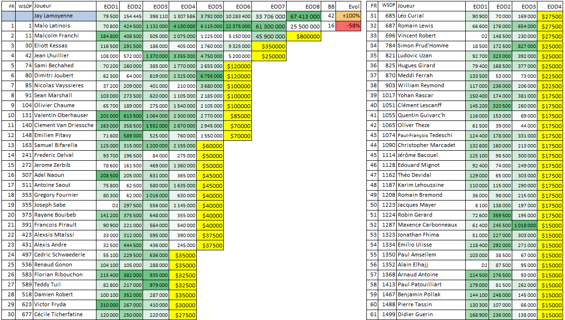Select the Jerome Zerbib name cell
565x320 pixels.
coord(65,165)
